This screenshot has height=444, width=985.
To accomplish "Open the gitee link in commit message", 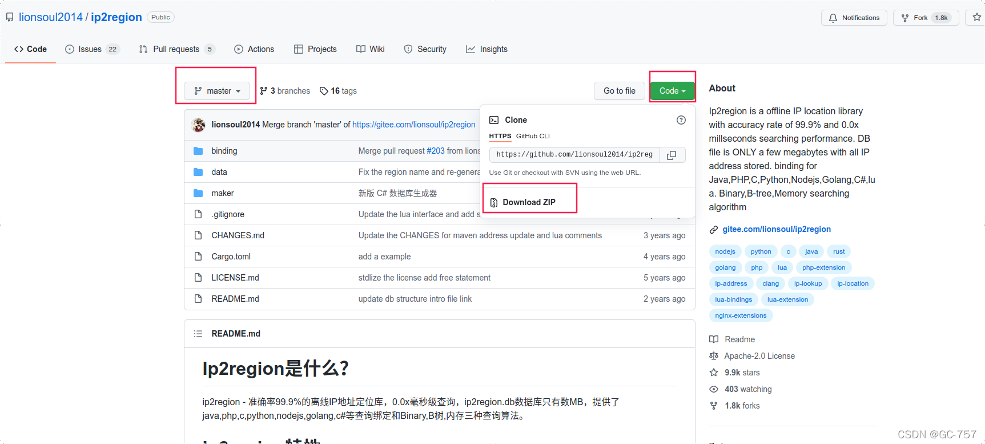I will coord(414,125).
